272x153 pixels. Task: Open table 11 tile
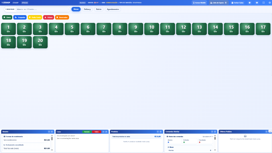168,29
